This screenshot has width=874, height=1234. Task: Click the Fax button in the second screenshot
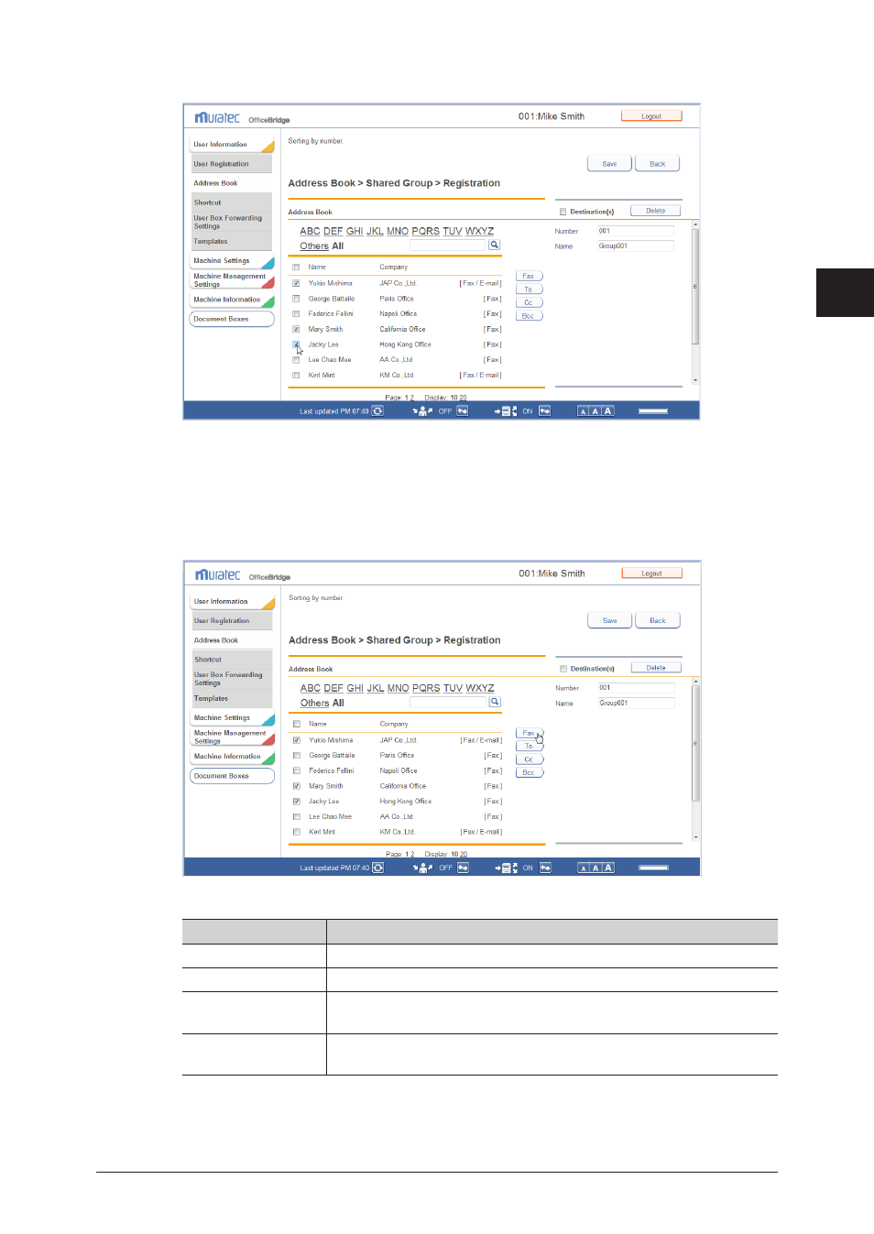(x=530, y=733)
